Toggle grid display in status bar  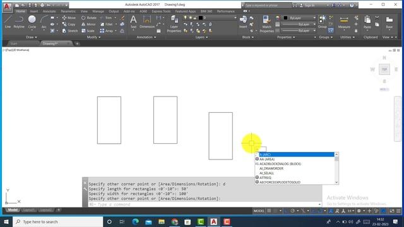[x=269, y=211]
